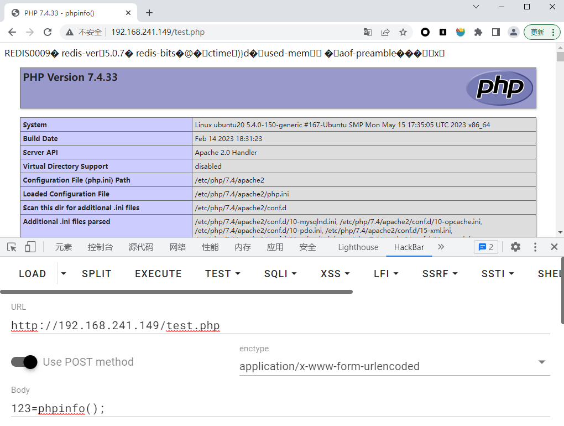Switch to the 源代码 DevTools tab
This screenshot has height=426, width=564.
pyautogui.click(x=140, y=247)
